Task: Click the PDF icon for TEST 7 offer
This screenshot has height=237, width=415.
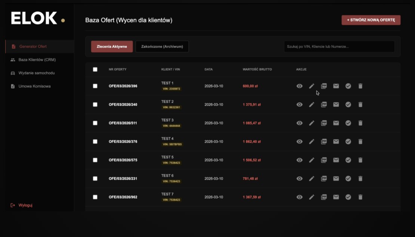Action: (324, 197)
